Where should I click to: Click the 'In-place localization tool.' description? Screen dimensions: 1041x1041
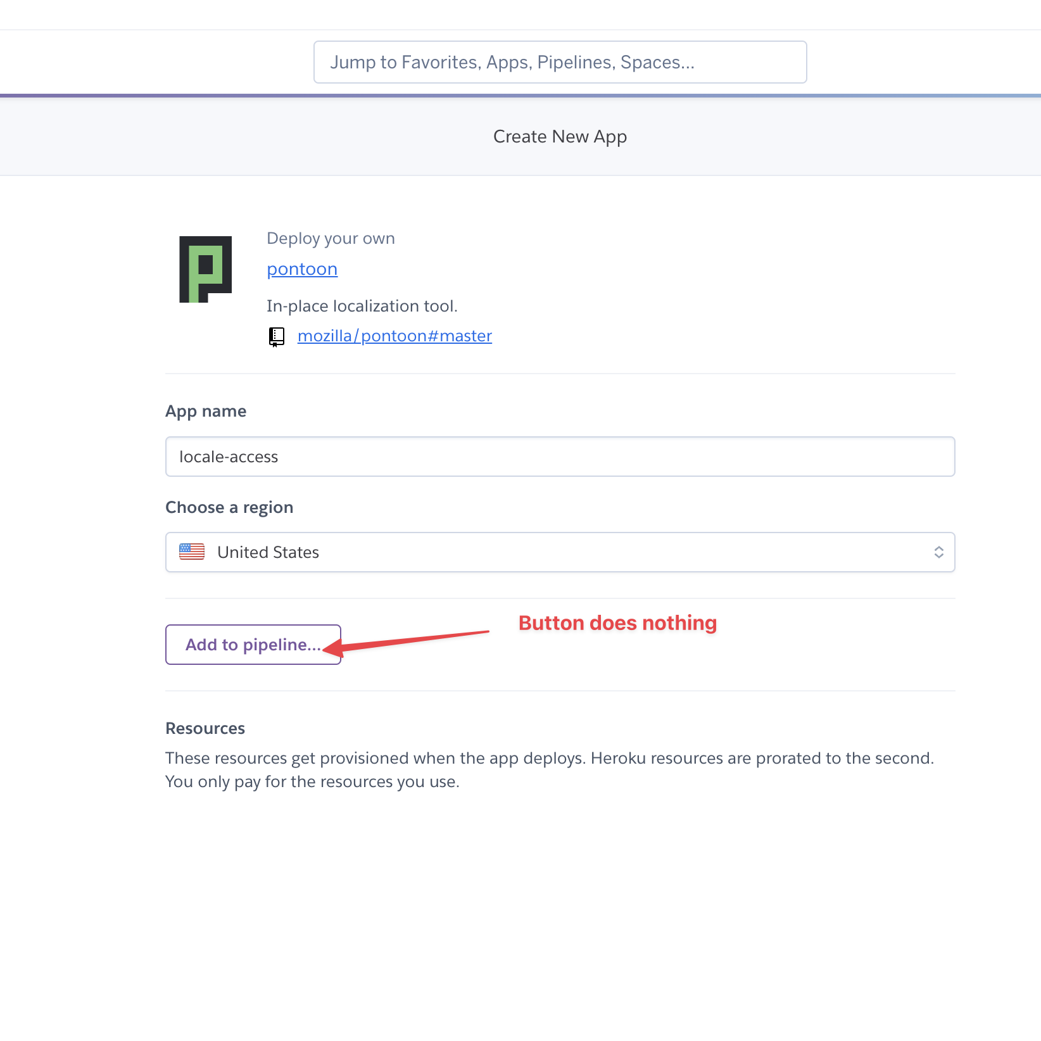pos(362,306)
